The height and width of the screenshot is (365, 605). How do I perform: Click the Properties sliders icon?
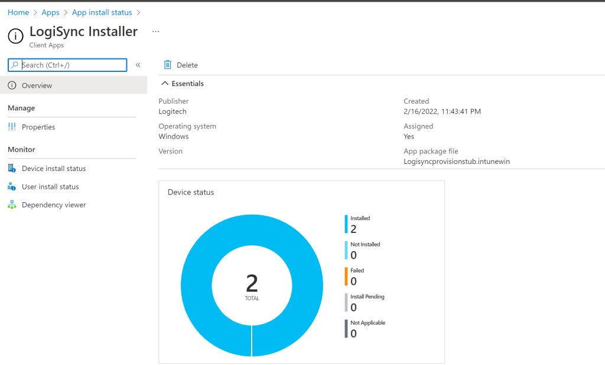(x=12, y=127)
